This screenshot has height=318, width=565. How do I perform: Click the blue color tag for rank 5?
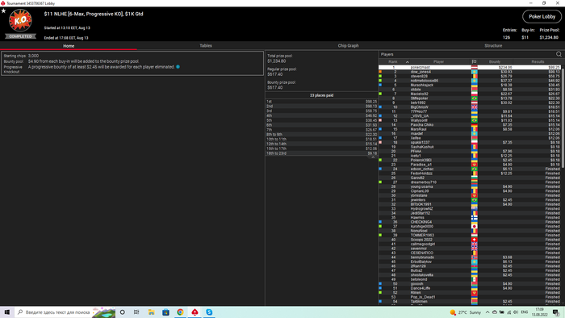tap(380, 85)
